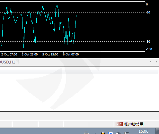Click the 5 Oct 15:00 time marker
Viewport: 159px width, 134px height.
coord(50,54)
